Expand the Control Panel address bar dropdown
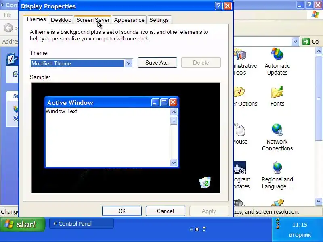Image resolution: width=323 pixels, height=242 pixels. click(295, 42)
